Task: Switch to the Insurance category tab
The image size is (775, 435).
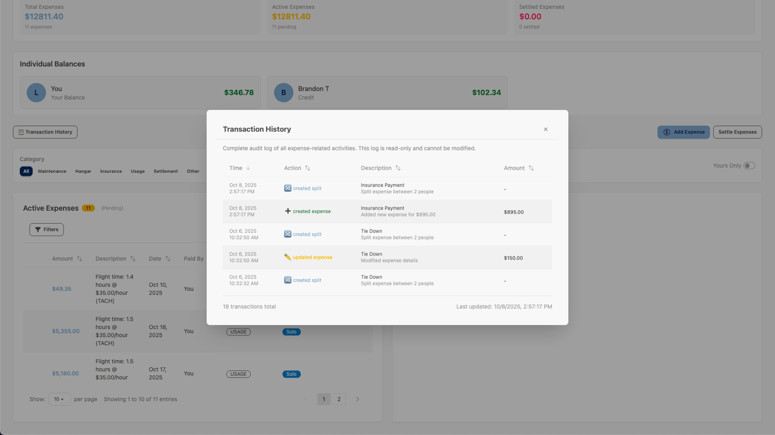Action: [111, 171]
